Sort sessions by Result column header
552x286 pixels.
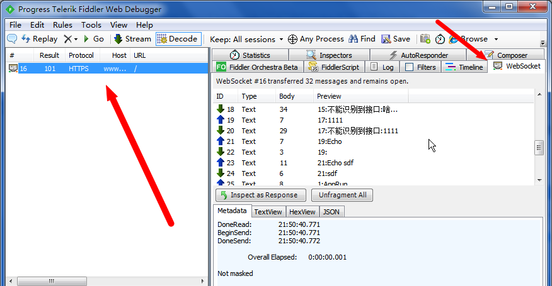(x=49, y=55)
